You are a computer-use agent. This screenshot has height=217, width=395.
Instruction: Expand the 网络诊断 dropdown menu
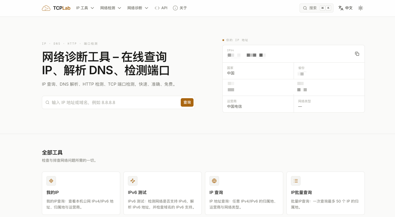point(138,8)
